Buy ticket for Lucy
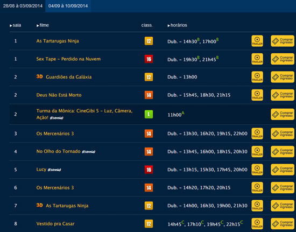This screenshot has height=232, width=296. pyautogui.click(x=283, y=170)
